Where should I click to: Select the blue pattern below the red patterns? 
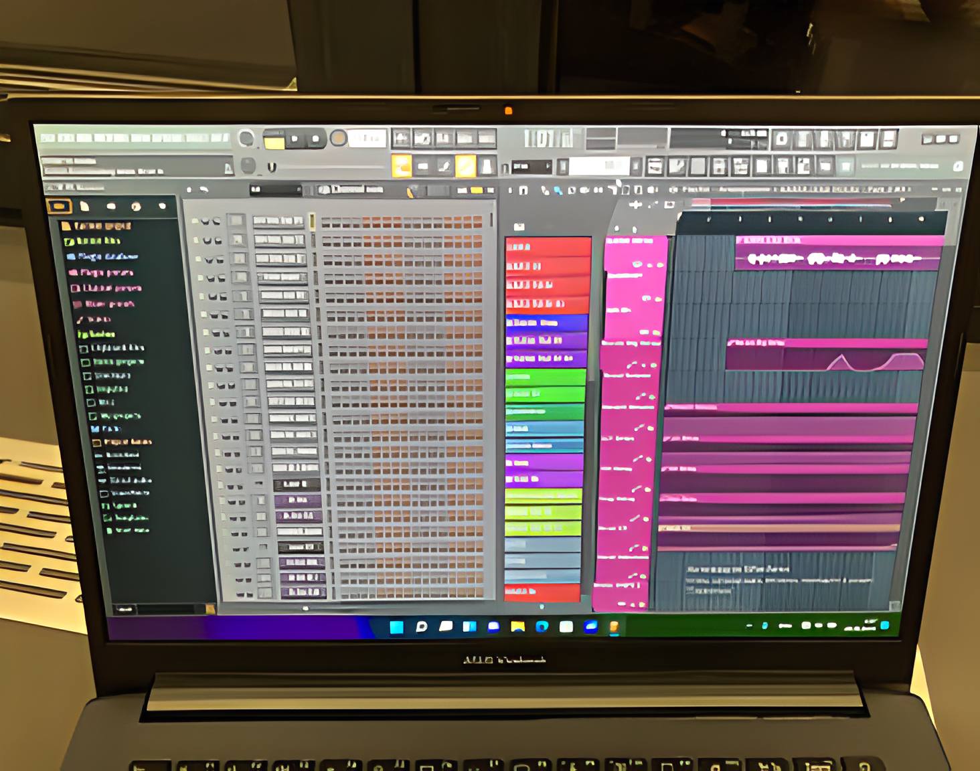click(x=547, y=323)
